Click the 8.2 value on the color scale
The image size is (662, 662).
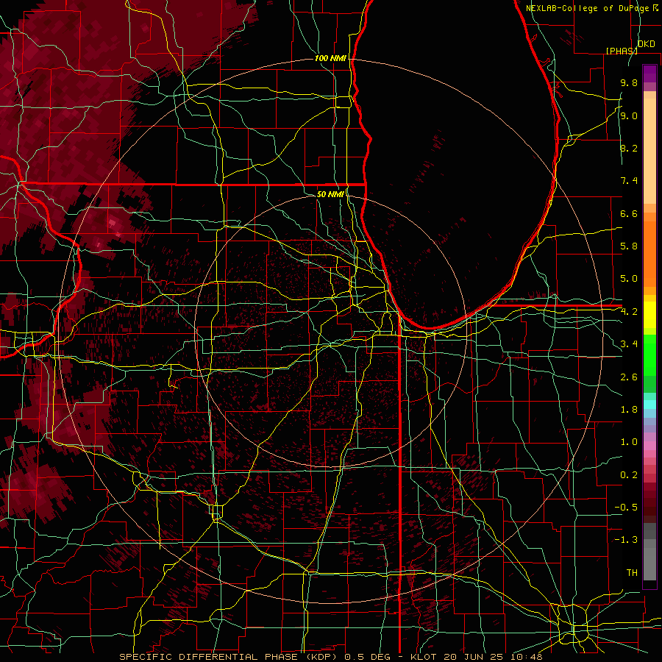629,148
